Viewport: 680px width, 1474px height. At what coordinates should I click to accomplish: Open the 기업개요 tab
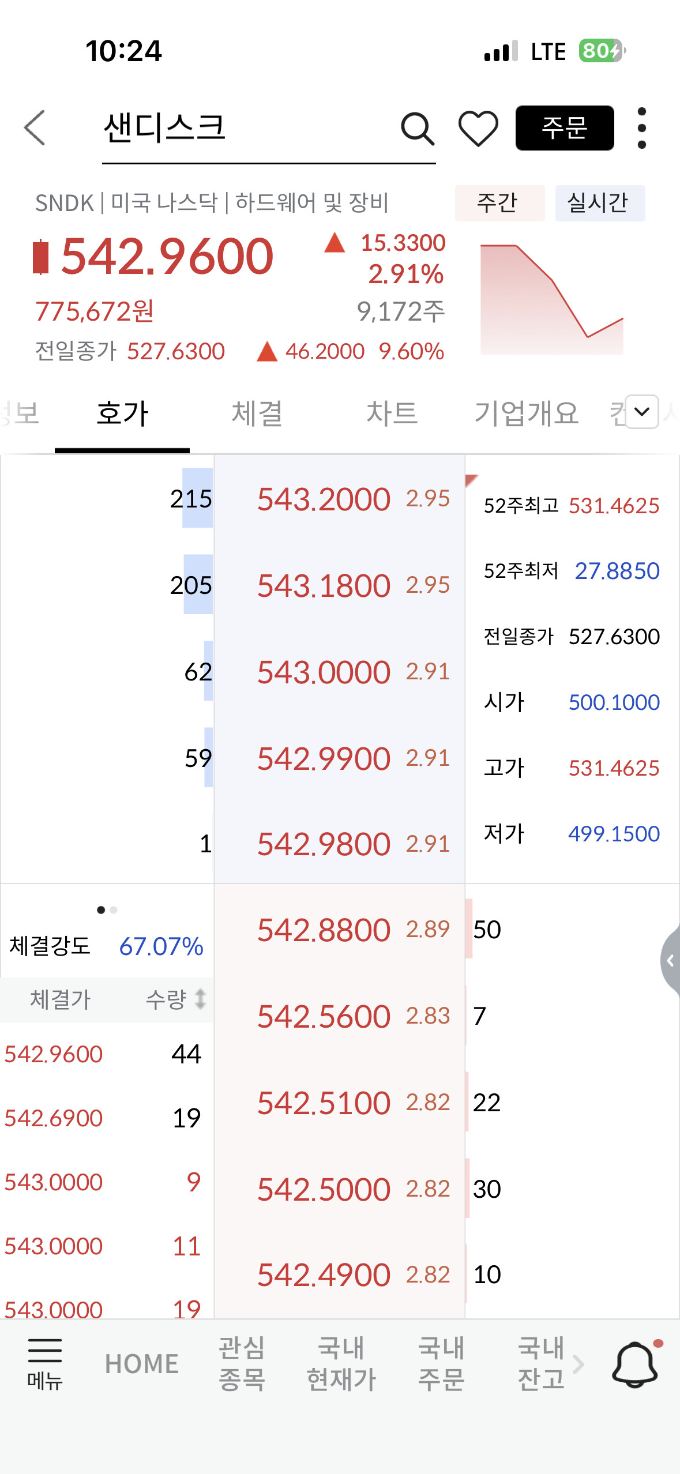tap(526, 413)
